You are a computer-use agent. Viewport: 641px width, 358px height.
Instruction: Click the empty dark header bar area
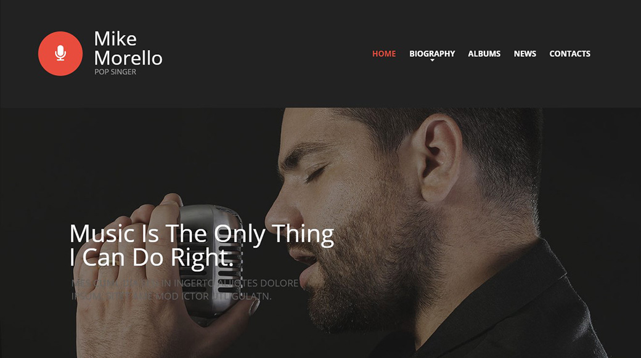click(266, 54)
